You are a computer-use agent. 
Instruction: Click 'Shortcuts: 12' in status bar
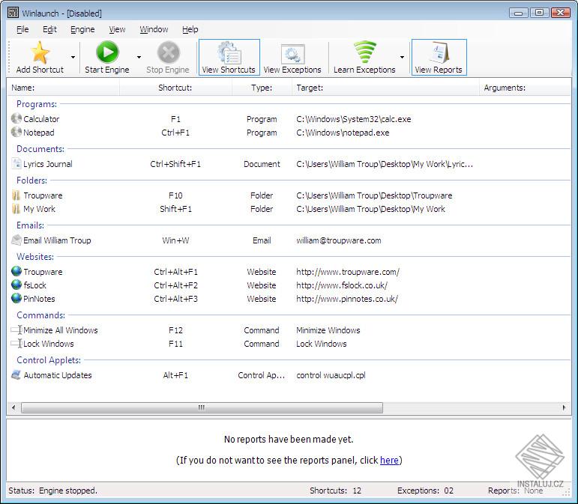[335, 491]
